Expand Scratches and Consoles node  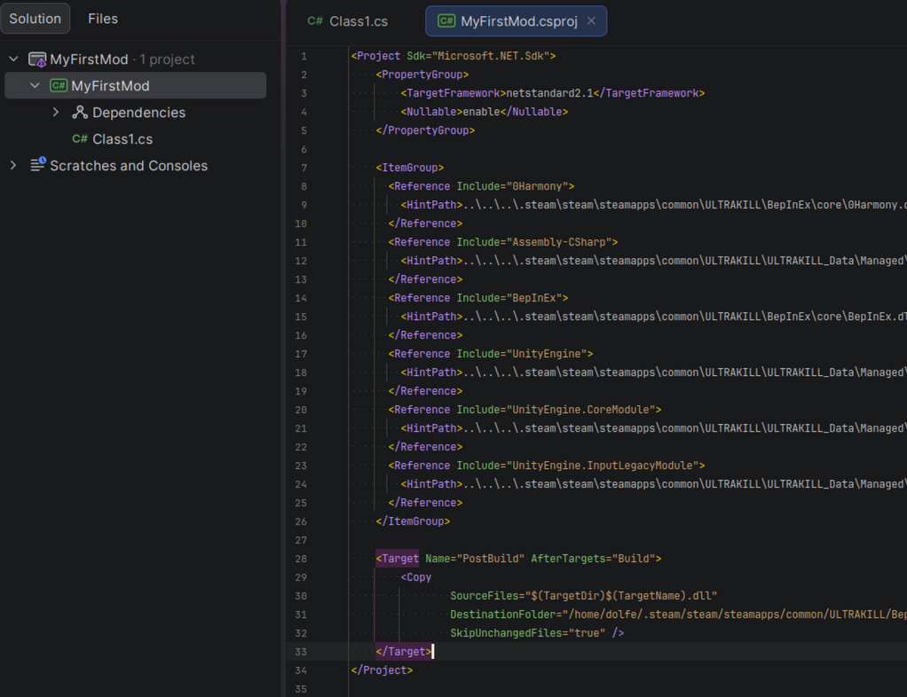[x=13, y=166]
